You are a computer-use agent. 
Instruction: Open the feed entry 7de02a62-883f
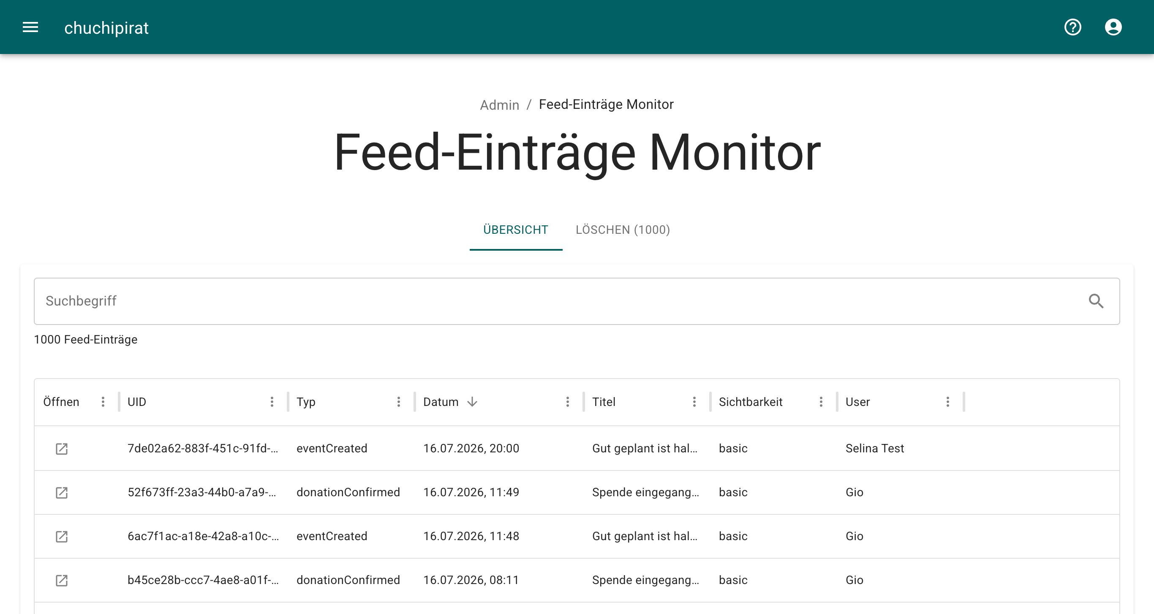point(61,449)
